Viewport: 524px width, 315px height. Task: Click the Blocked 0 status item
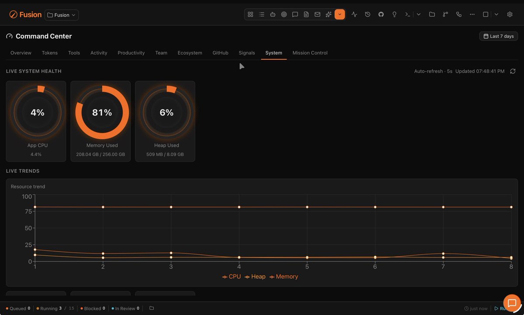point(93,308)
